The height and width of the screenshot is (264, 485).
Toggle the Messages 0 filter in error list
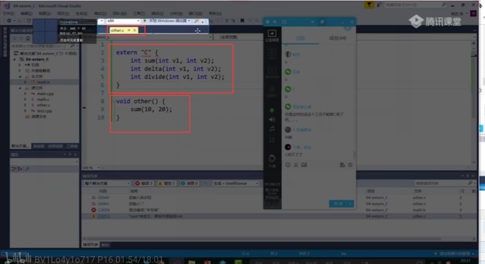click(189, 183)
